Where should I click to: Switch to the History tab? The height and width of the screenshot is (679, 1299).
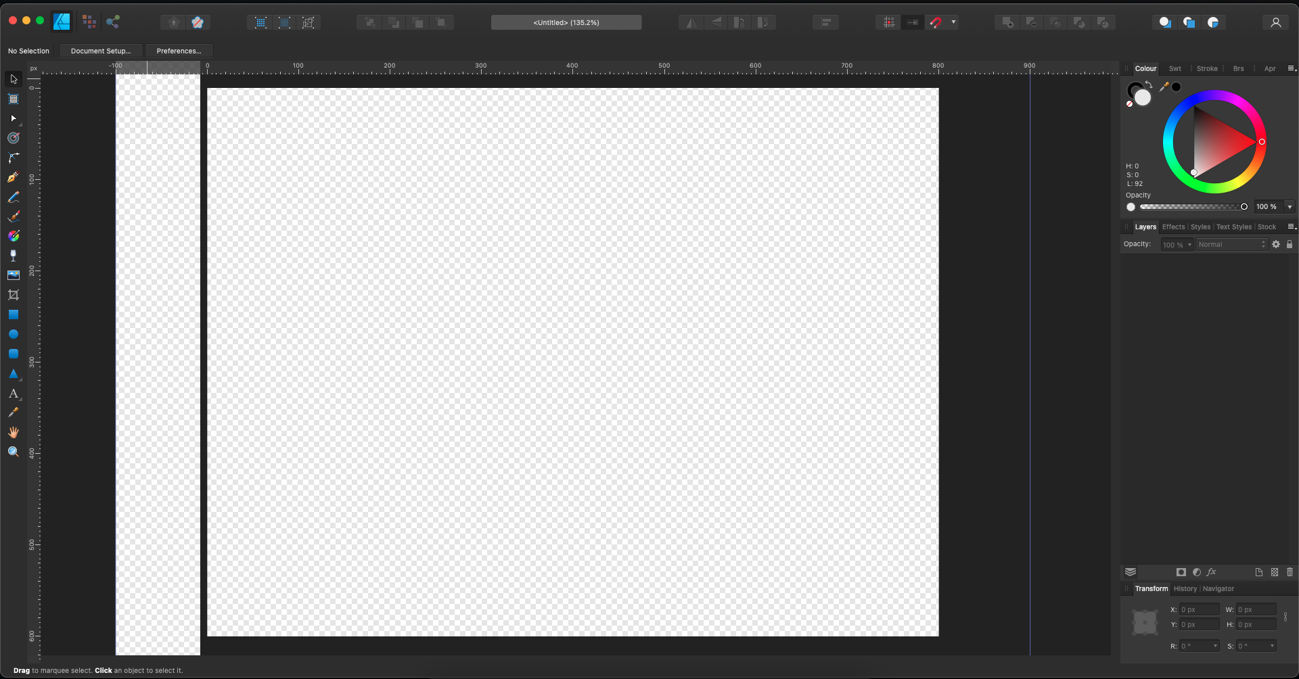coord(1185,589)
